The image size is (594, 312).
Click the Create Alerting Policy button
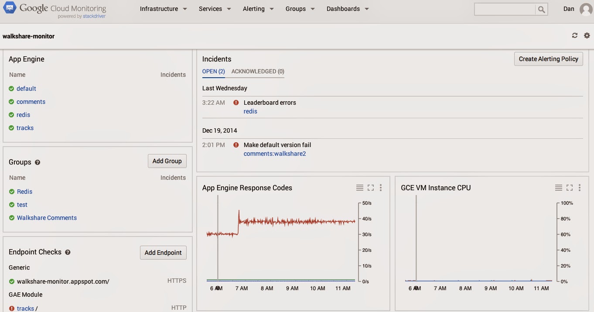click(548, 59)
